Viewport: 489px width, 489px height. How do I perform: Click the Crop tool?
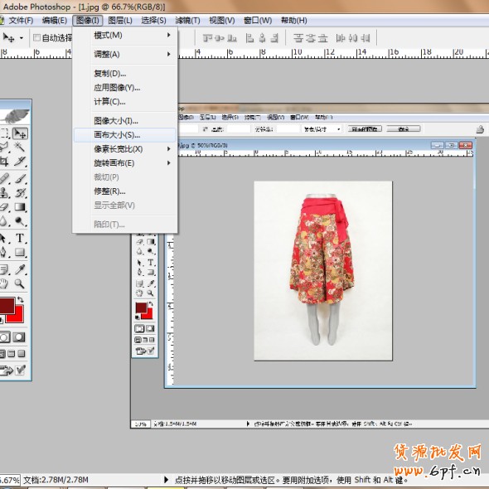(4, 162)
